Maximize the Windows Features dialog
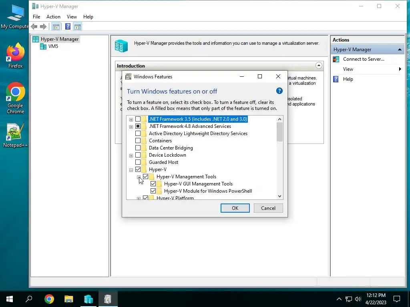 [x=259, y=76]
